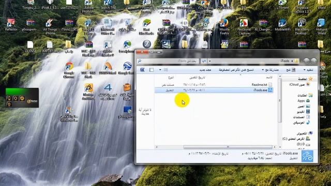Select the iTools1224 archive on the desktop
Image resolution: width=331 pixels, height=186 pixels.
[x=69, y=25]
